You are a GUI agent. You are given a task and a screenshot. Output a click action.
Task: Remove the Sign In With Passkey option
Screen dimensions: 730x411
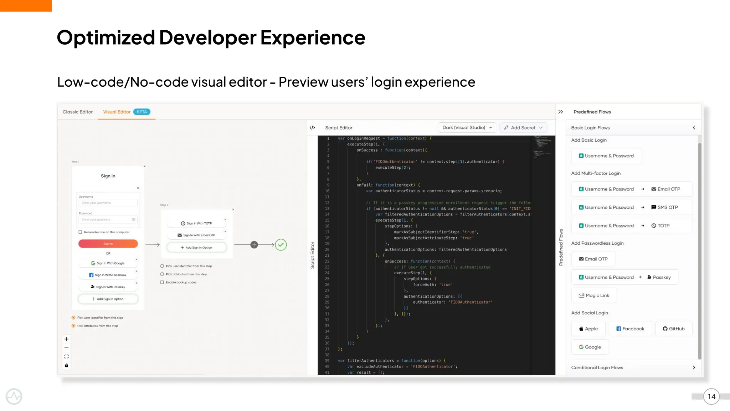(137, 283)
